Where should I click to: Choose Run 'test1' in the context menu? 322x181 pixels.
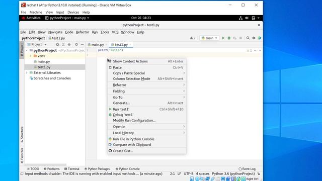pyautogui.click(x=147, y=109)
